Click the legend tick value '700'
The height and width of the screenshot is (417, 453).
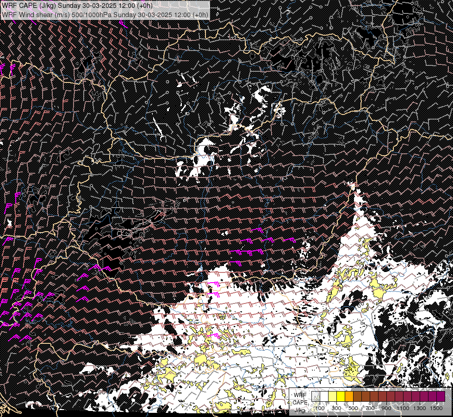click(x=370, y=408)
